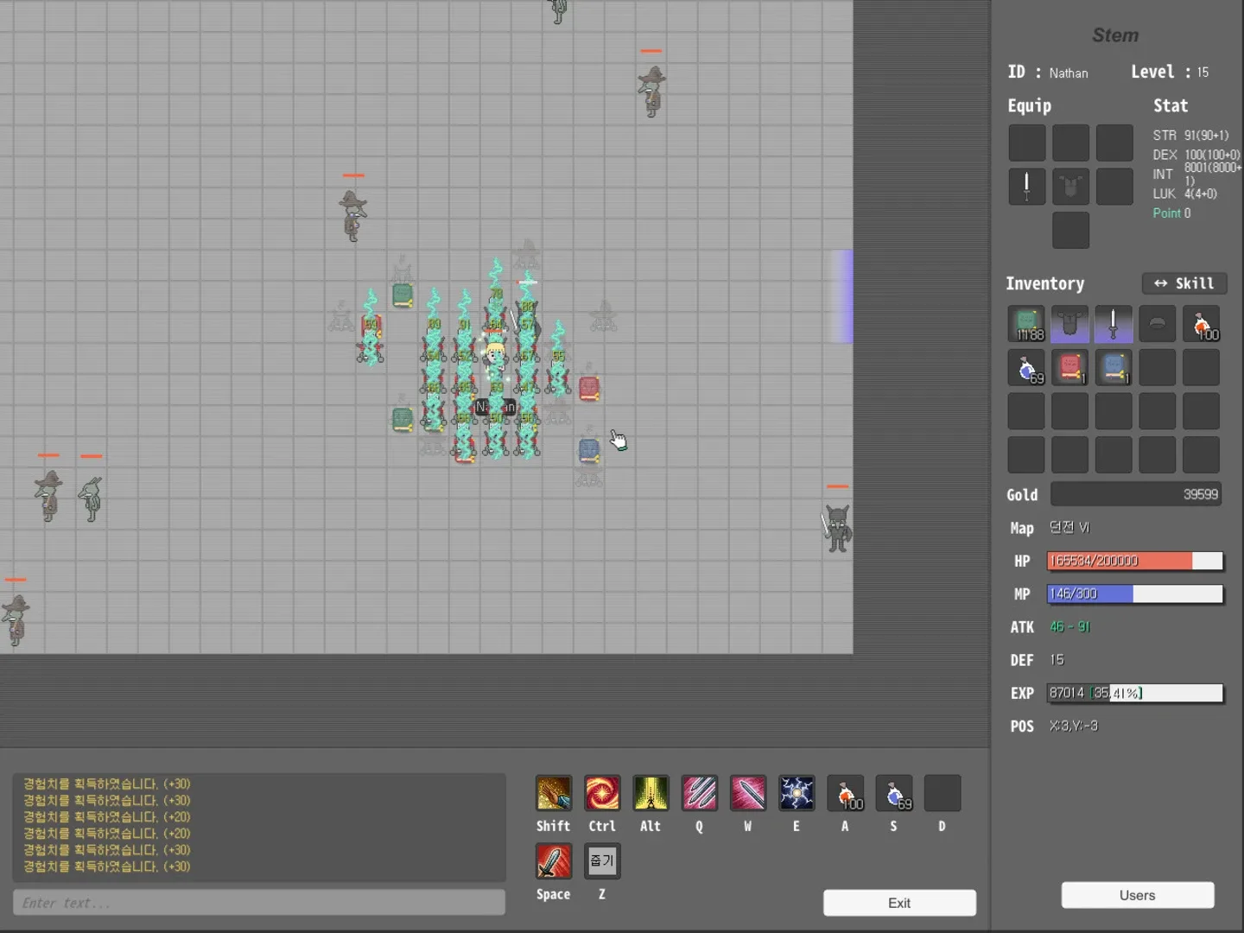Switch to the Skill panel
The image size is (1244, 933).
pos(1184,283)
